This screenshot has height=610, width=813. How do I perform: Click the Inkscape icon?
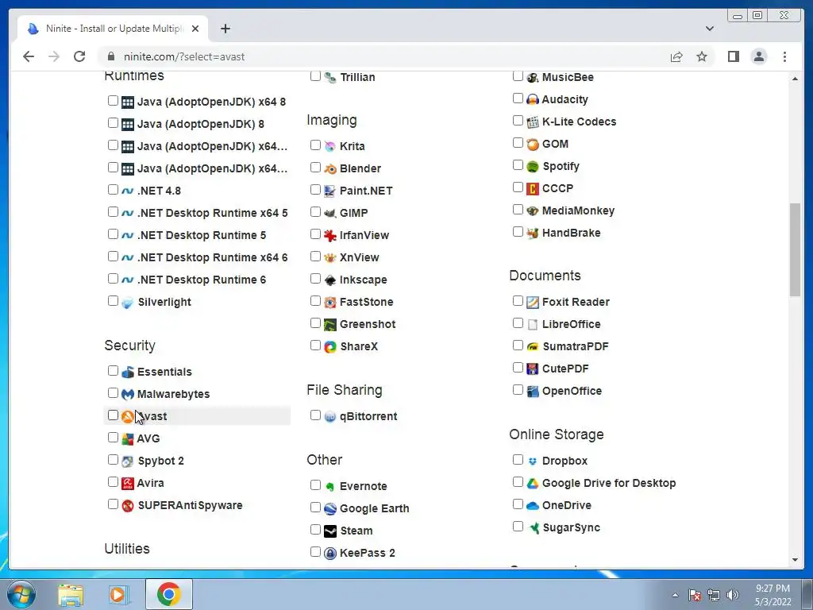(330, 280)
